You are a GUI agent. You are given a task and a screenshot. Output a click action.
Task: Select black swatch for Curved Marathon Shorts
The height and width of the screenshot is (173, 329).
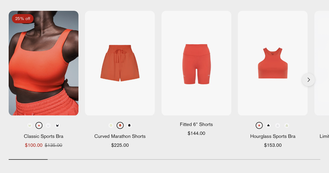129,125
